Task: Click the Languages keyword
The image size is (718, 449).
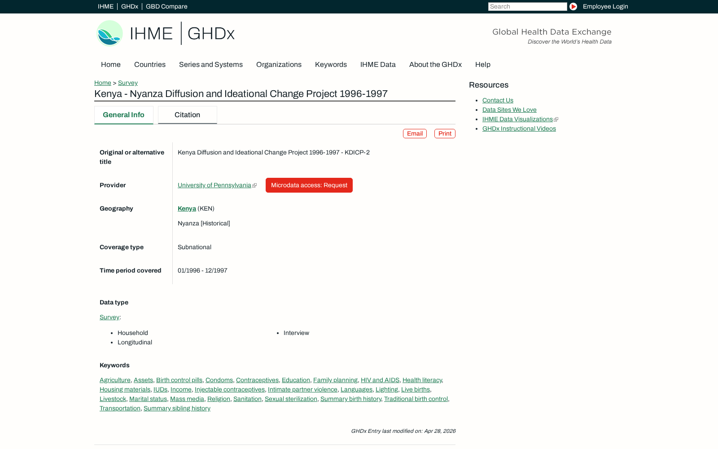Action: pos(356,389)
